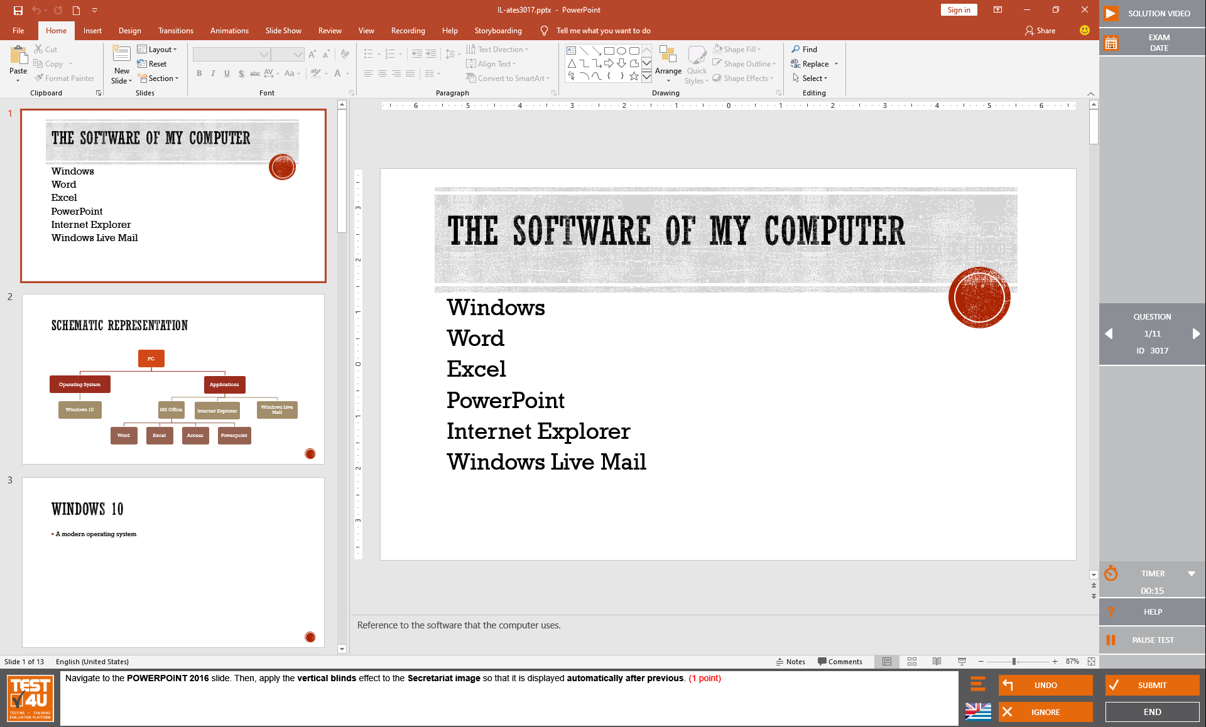This screenshot has width=1206, height=727.
Task: Open the Design tab
Action: click(130, 31)
